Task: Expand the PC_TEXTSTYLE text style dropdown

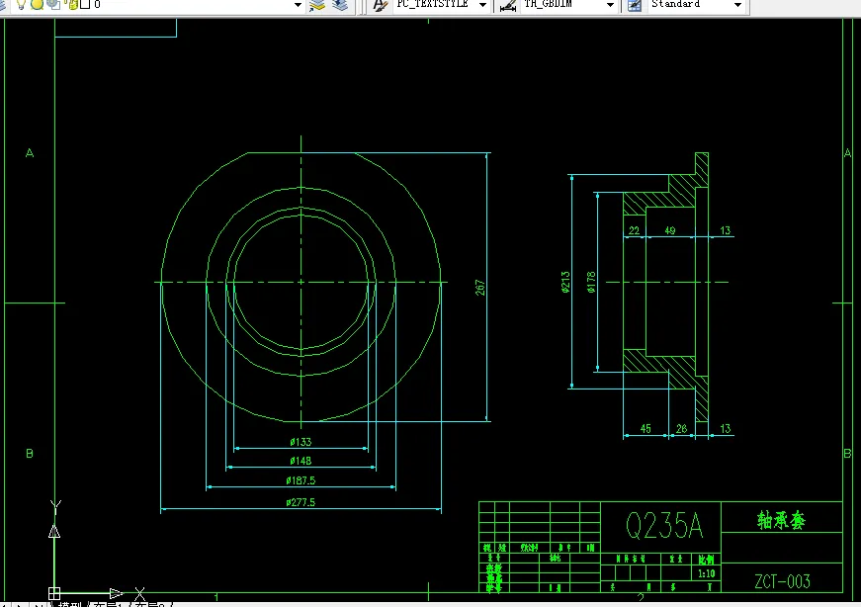Action: coord(482,5)
